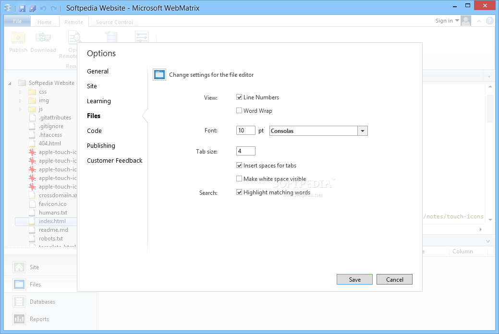Expand the js folder tree node
The image size is (499, 334).
pyautogui.click(x=20, y=109)
